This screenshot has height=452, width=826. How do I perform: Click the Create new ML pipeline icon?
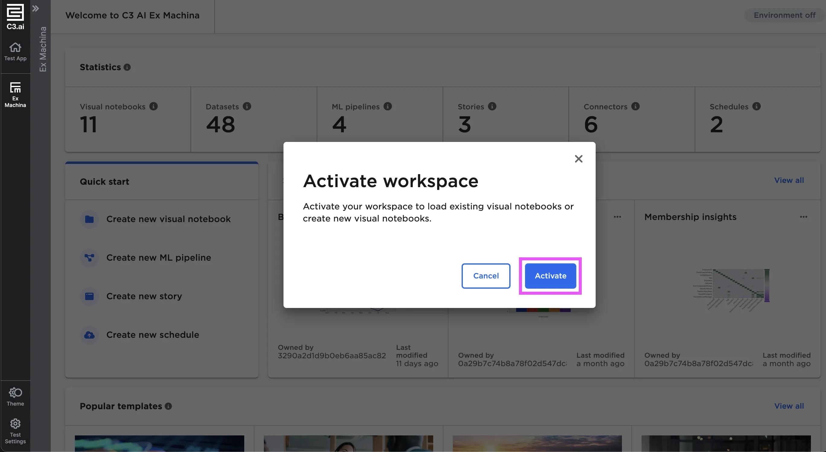(x=89, y=258)
